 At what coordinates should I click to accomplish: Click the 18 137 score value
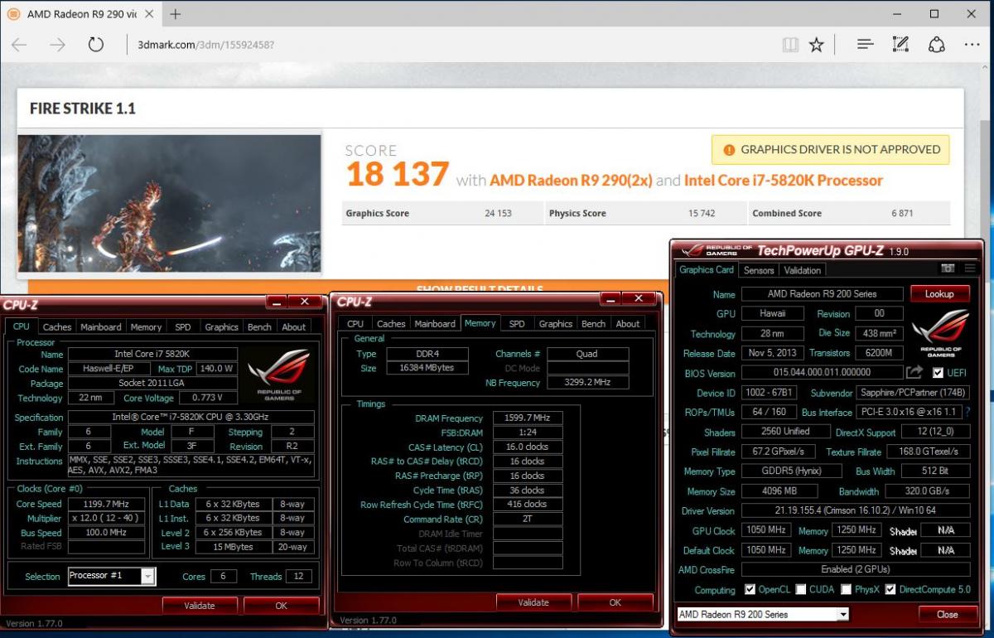pos(398,175)
